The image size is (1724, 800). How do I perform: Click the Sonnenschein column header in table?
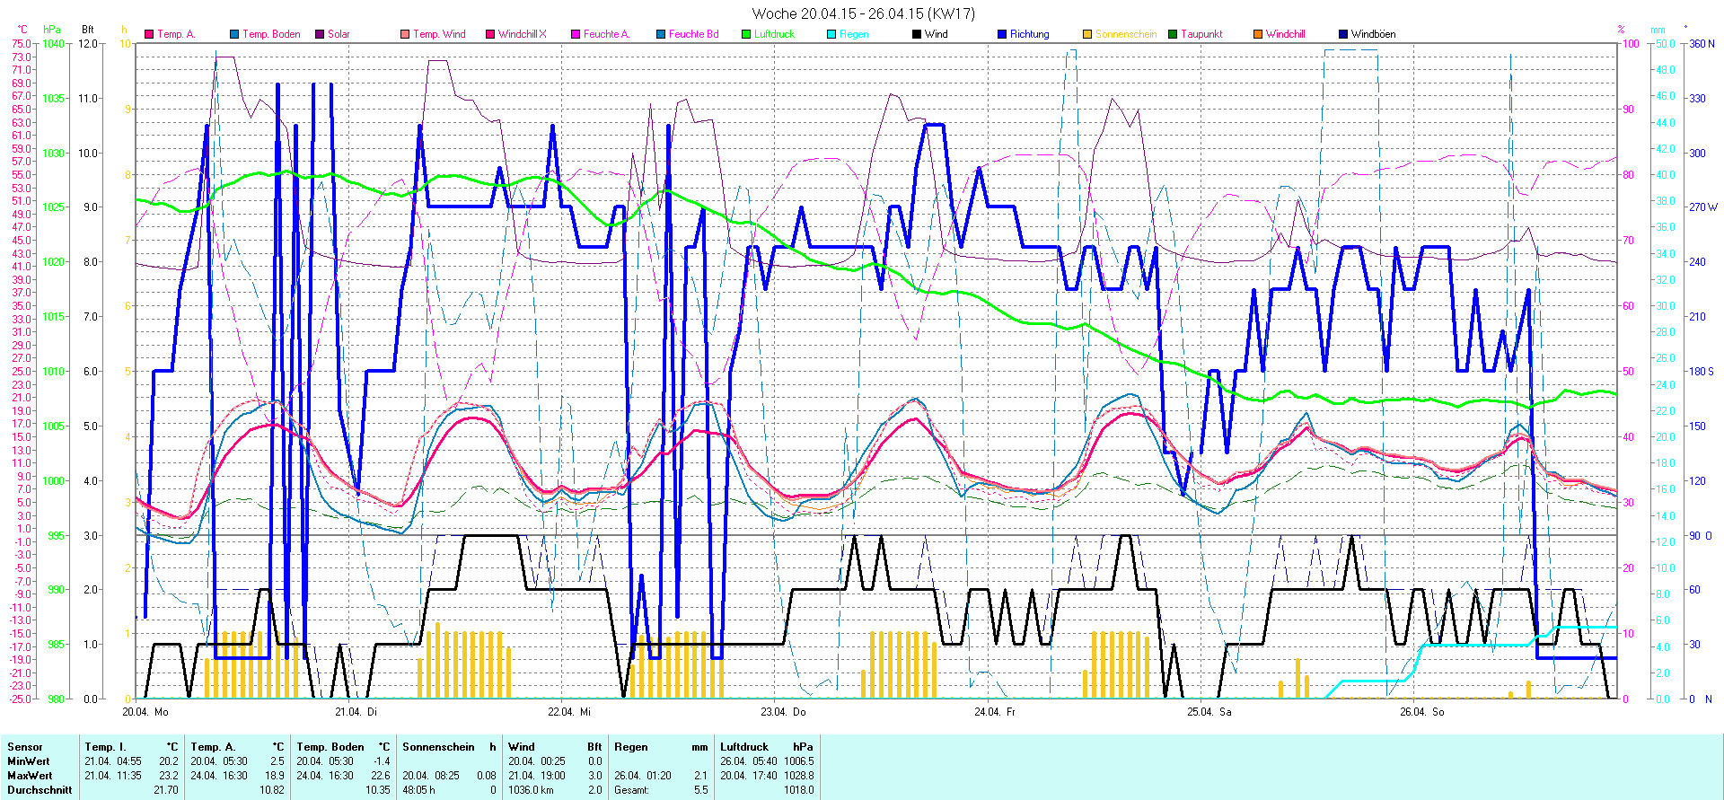(x=448, y=747)
